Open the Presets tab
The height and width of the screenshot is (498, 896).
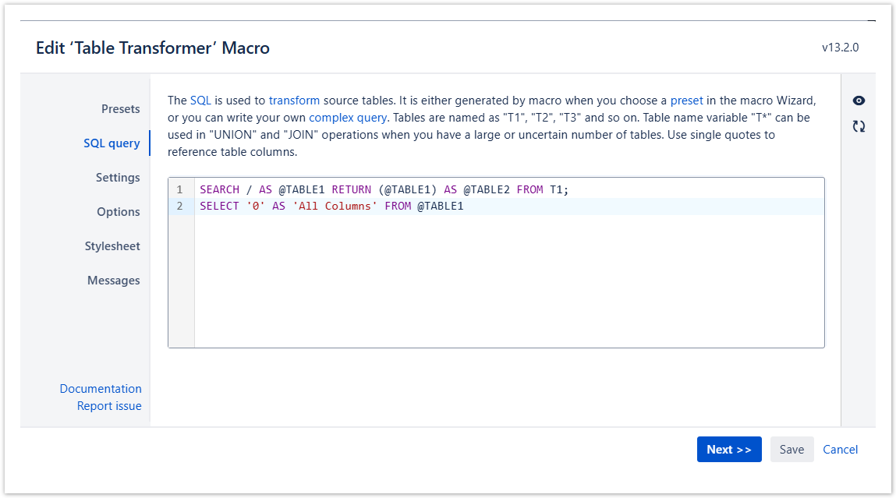pyautogui.click(x=120, y=109)
